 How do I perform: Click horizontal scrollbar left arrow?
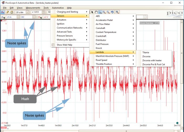point(2,131)
